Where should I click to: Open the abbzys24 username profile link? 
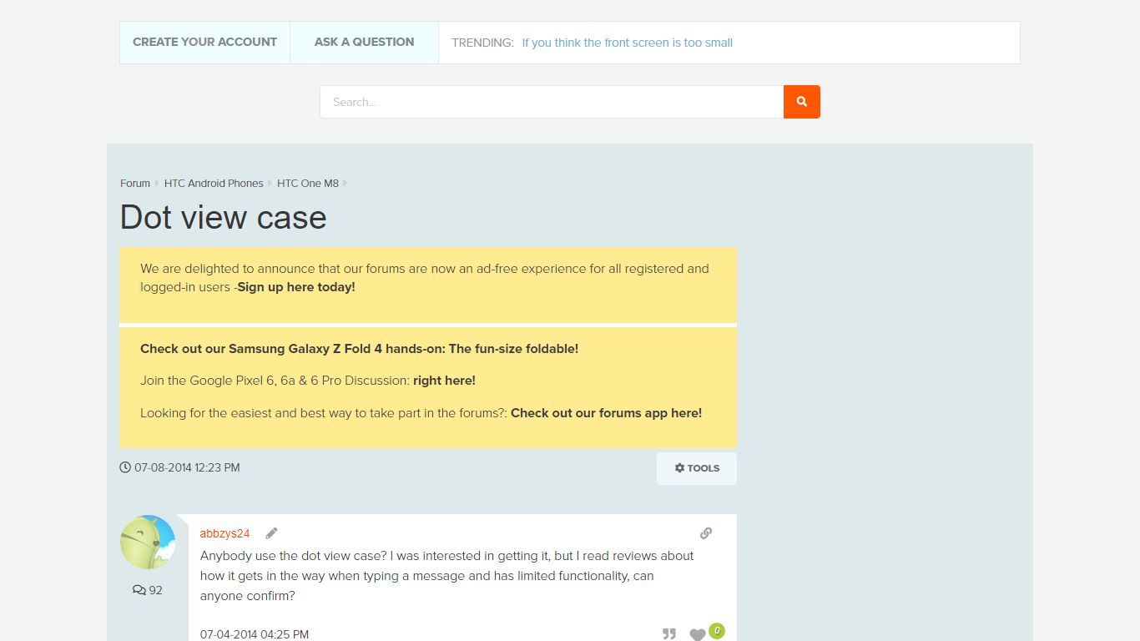coord(224,533)
